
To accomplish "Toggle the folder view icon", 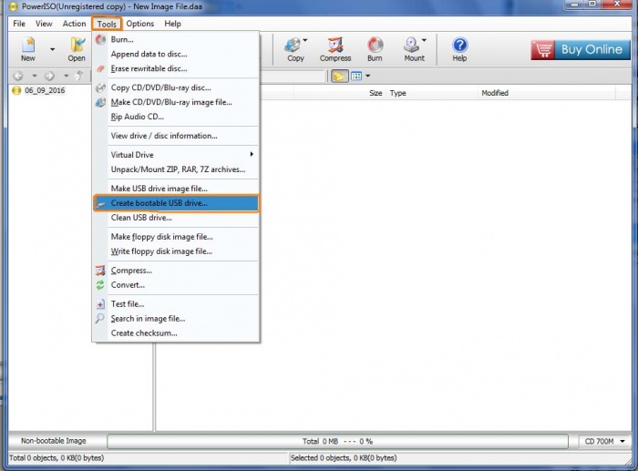I will (340, 77).
